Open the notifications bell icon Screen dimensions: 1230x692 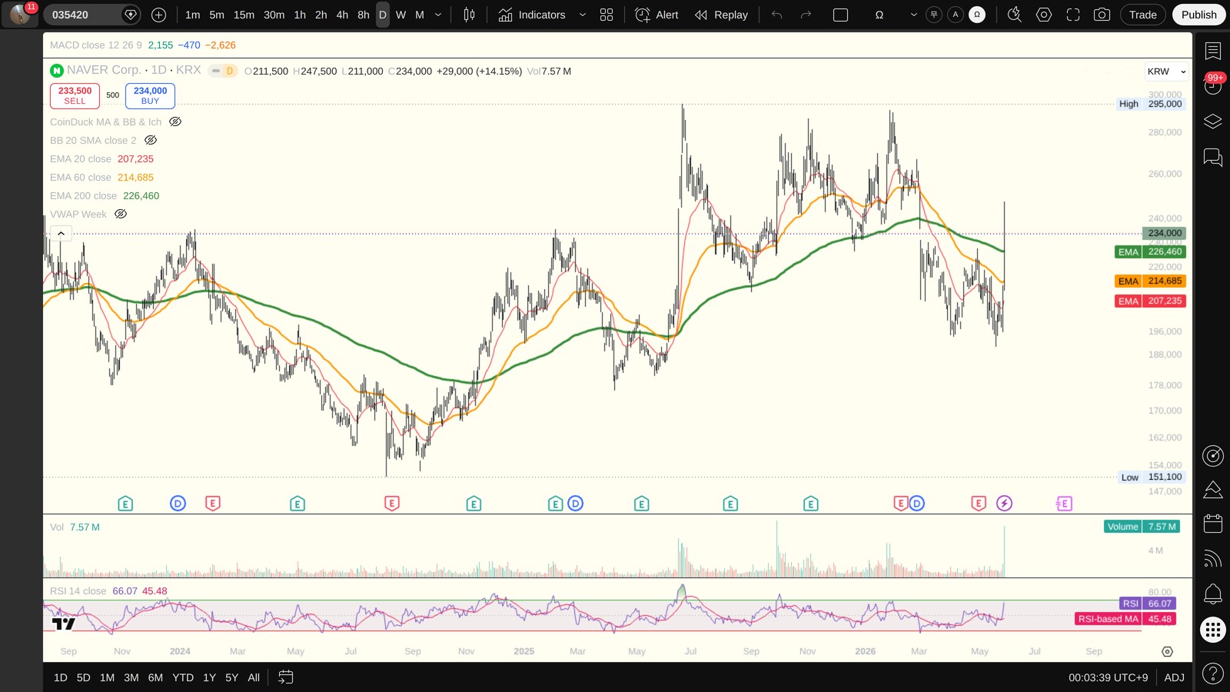coord(1213,594)
